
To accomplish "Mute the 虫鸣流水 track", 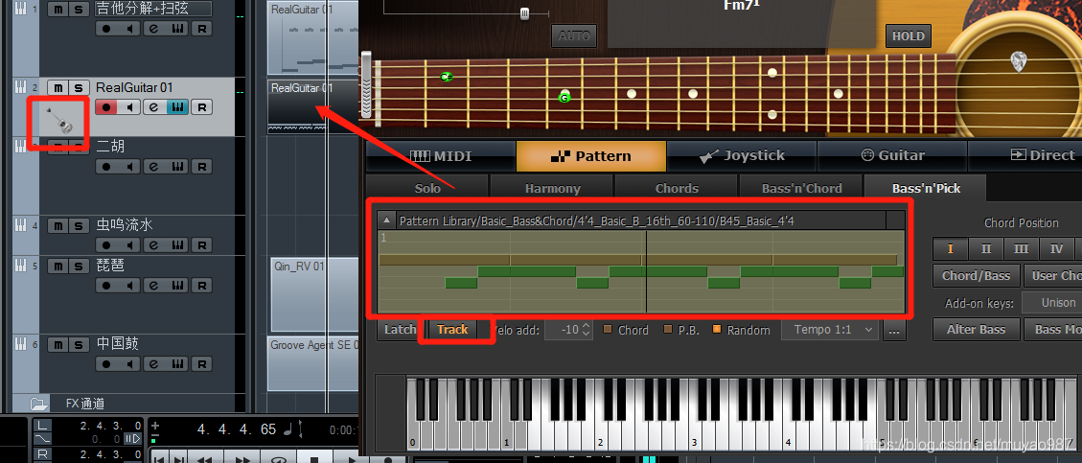I will [58, 225].
